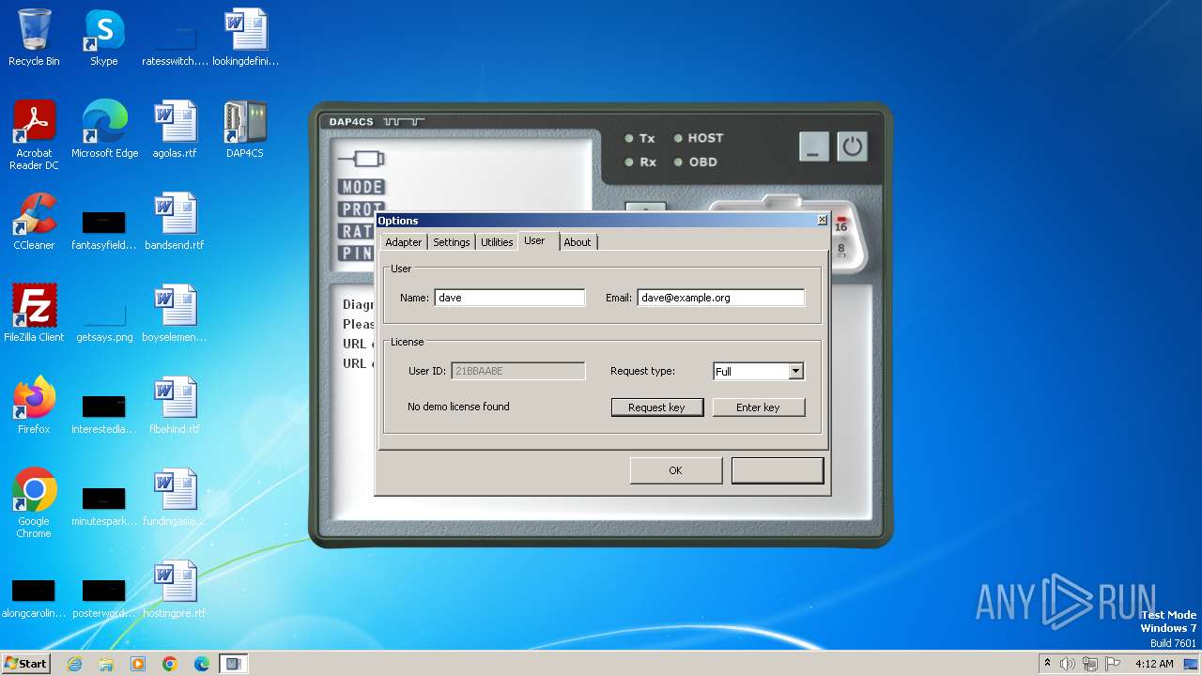This screenshot has height=676, width=1202.
Task: Open the volume control in tray
Action: 1068,664
